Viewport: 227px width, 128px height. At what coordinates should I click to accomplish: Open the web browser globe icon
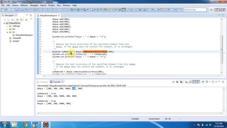[x=140, y=10]
